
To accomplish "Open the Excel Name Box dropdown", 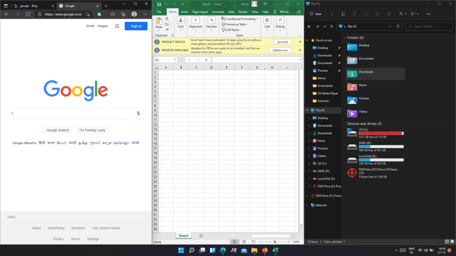I will coord(175,60).
